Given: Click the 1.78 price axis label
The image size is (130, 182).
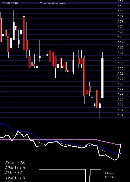Looking at the screenshot, I should (x=120, y=22).
